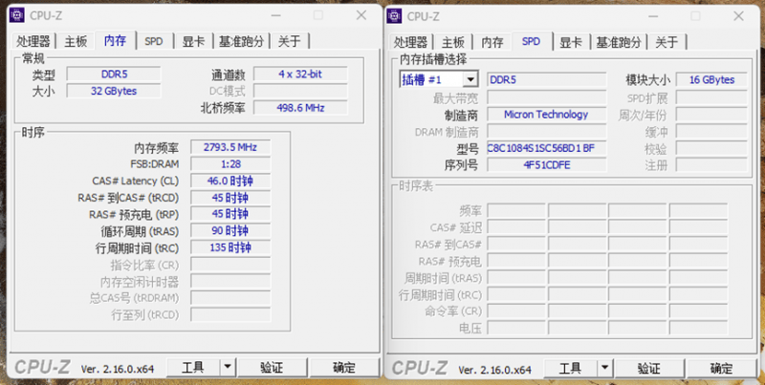Viewport: 765px width, 385px height.
Task: Open the 关于 tab in right window
Action: point(667,42)
